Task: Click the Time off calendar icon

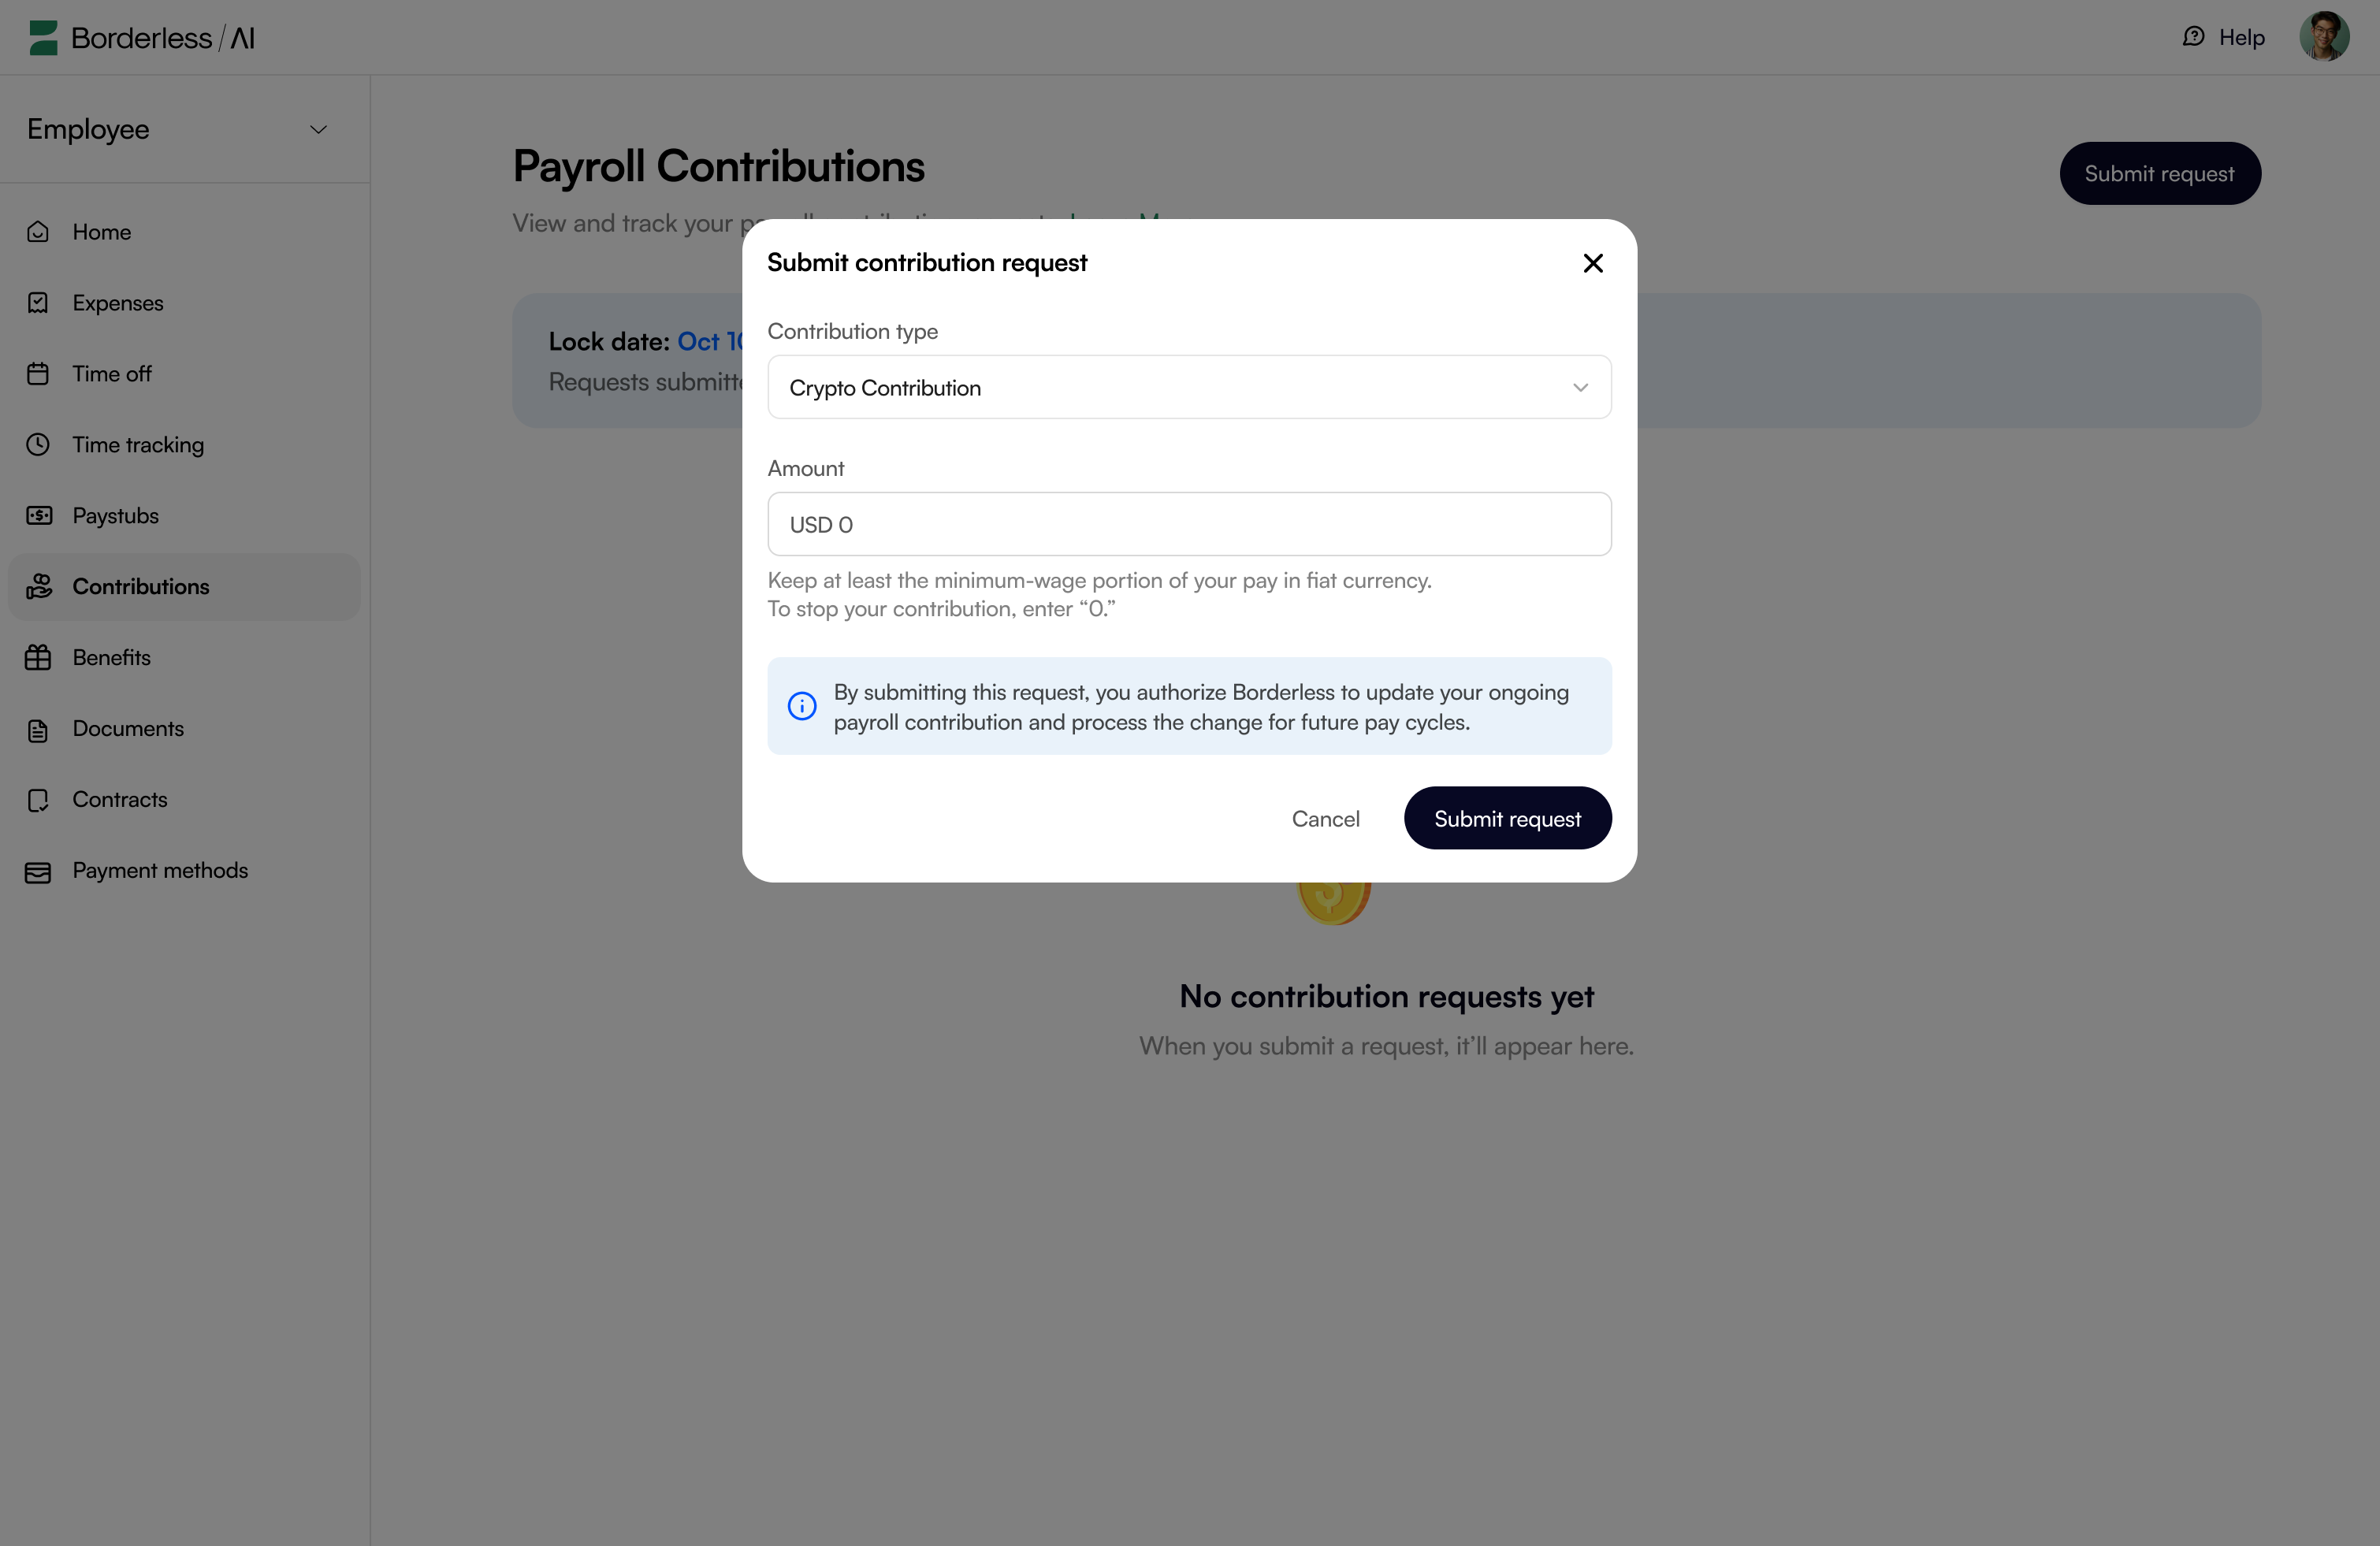Action: 38,373
